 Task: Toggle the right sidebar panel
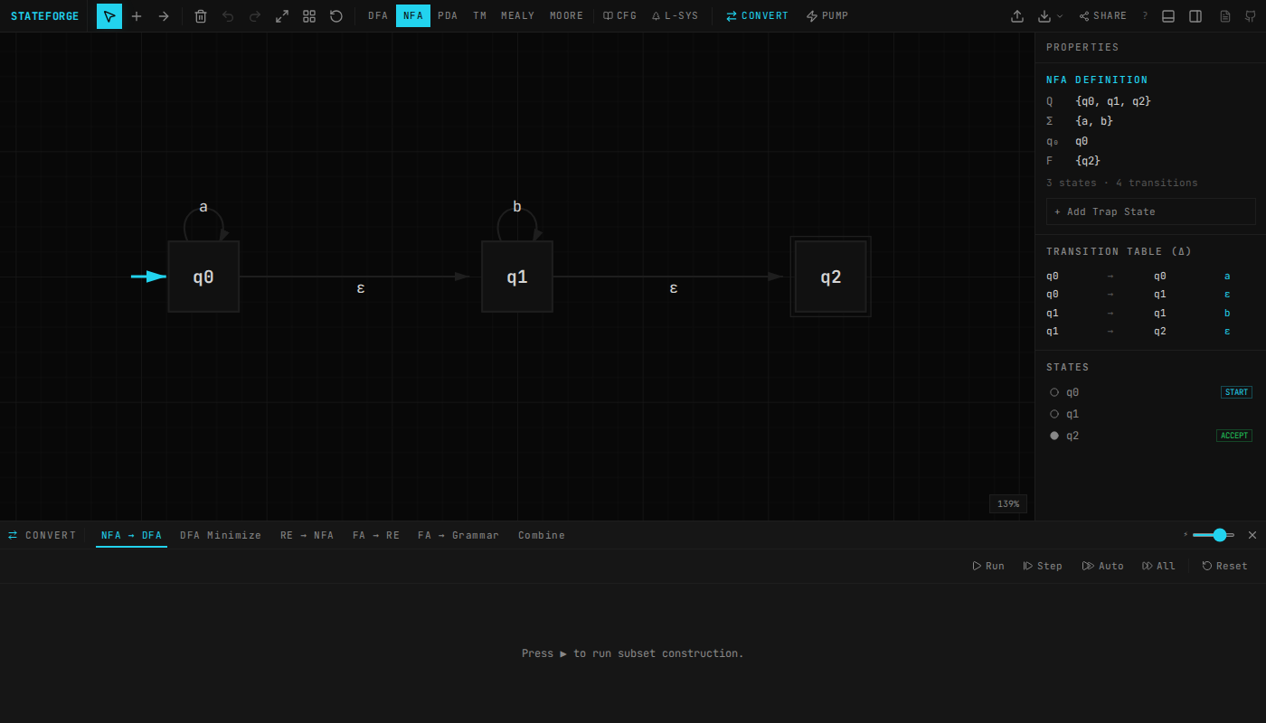(1195, 16)
